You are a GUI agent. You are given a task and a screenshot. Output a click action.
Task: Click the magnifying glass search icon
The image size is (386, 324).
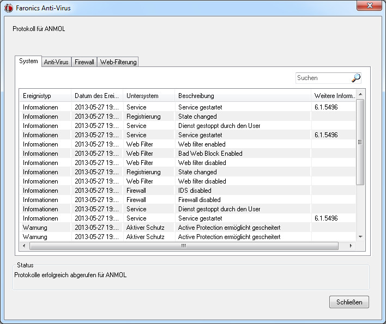355,78
